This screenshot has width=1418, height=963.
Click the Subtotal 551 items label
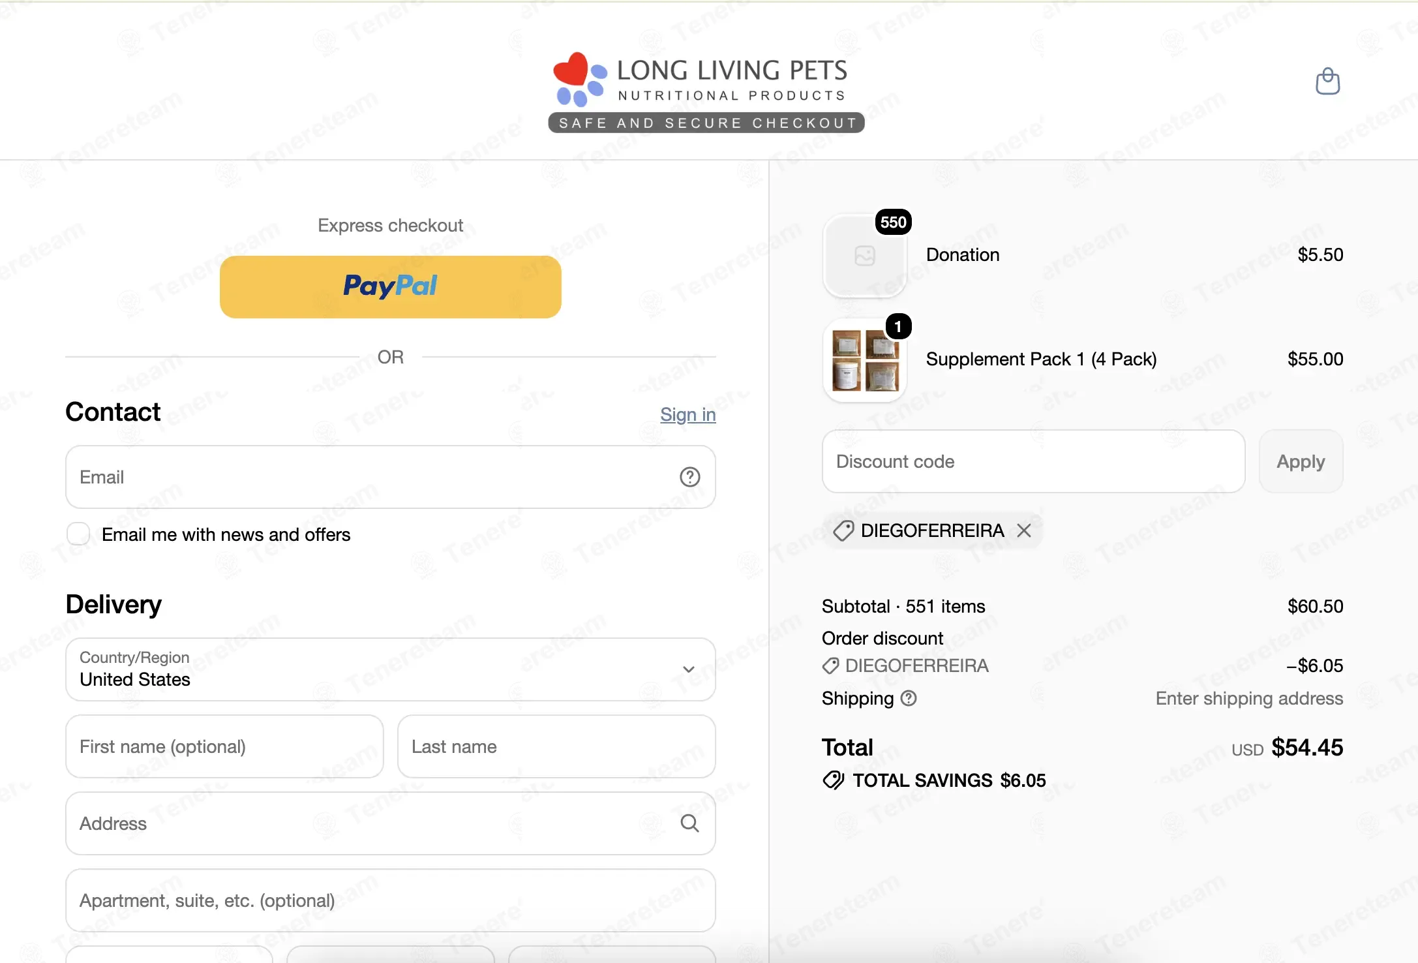(903, 606)
